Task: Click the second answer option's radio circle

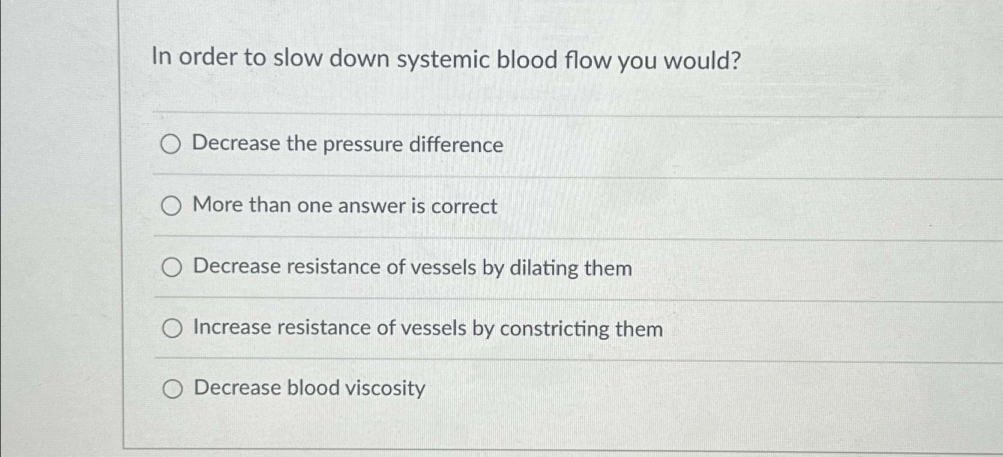Action: pos(172,206)
